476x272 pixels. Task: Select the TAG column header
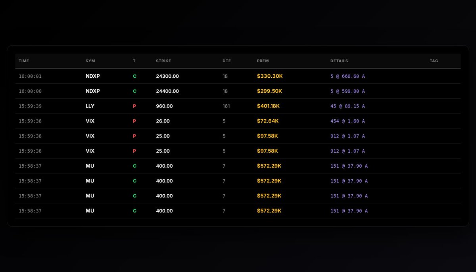(434, 61)
